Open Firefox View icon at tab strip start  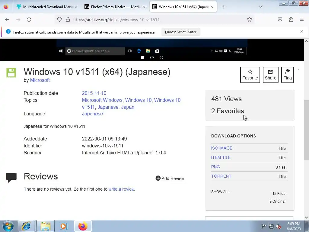point(6,7)
